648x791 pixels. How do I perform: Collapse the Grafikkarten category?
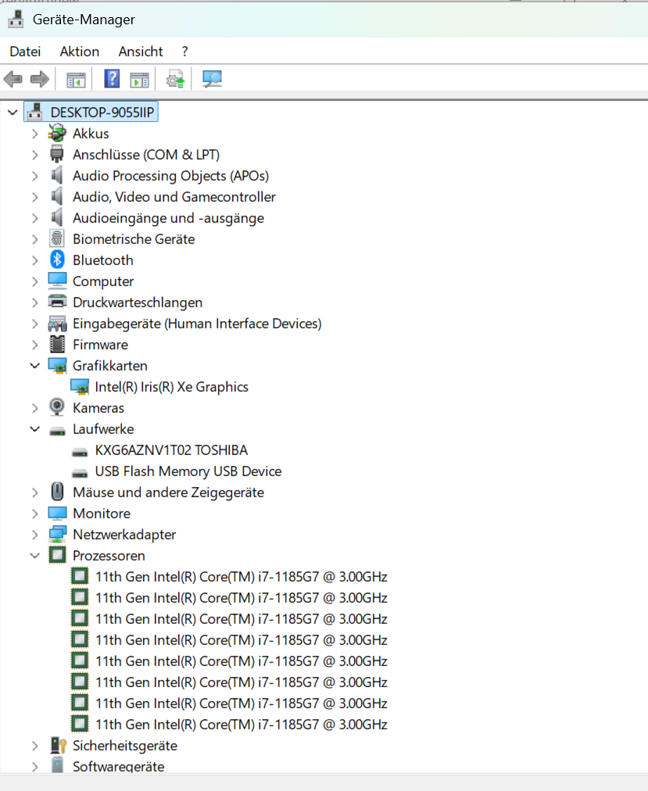point(34,366)
